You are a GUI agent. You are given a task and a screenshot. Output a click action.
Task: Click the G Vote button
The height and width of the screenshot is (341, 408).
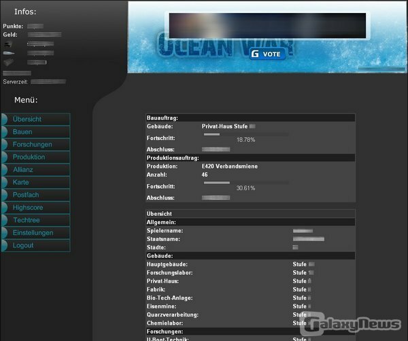(x=267, y=54)
